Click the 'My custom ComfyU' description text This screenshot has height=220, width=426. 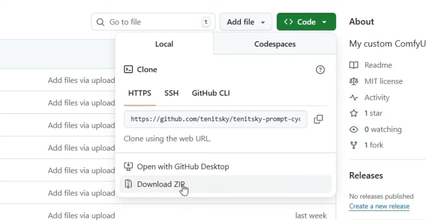tap(387, 44)
